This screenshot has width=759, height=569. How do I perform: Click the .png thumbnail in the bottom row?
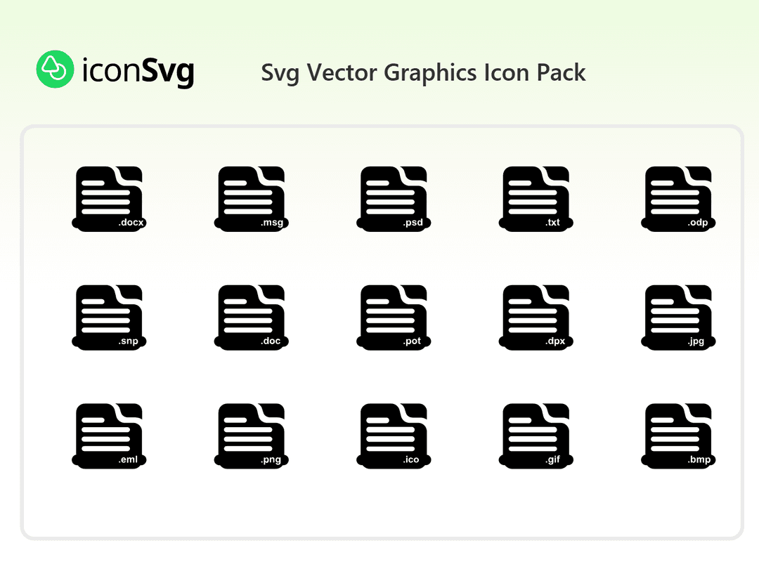(251, 434)
